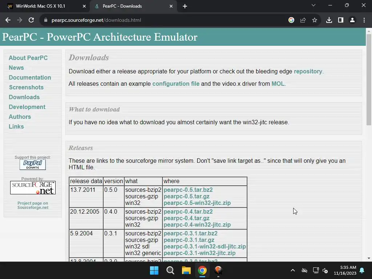
Task: Click the muted volume tray icon
Action: pos(325,270)
